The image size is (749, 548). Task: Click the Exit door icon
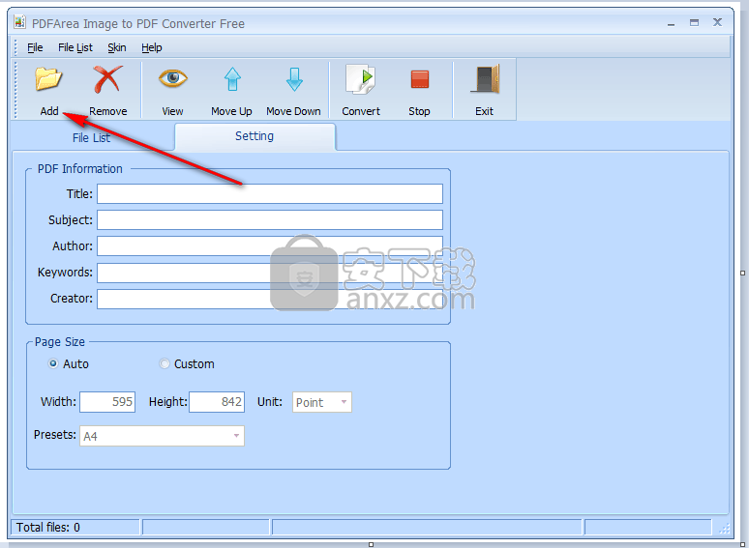(485, 79)
